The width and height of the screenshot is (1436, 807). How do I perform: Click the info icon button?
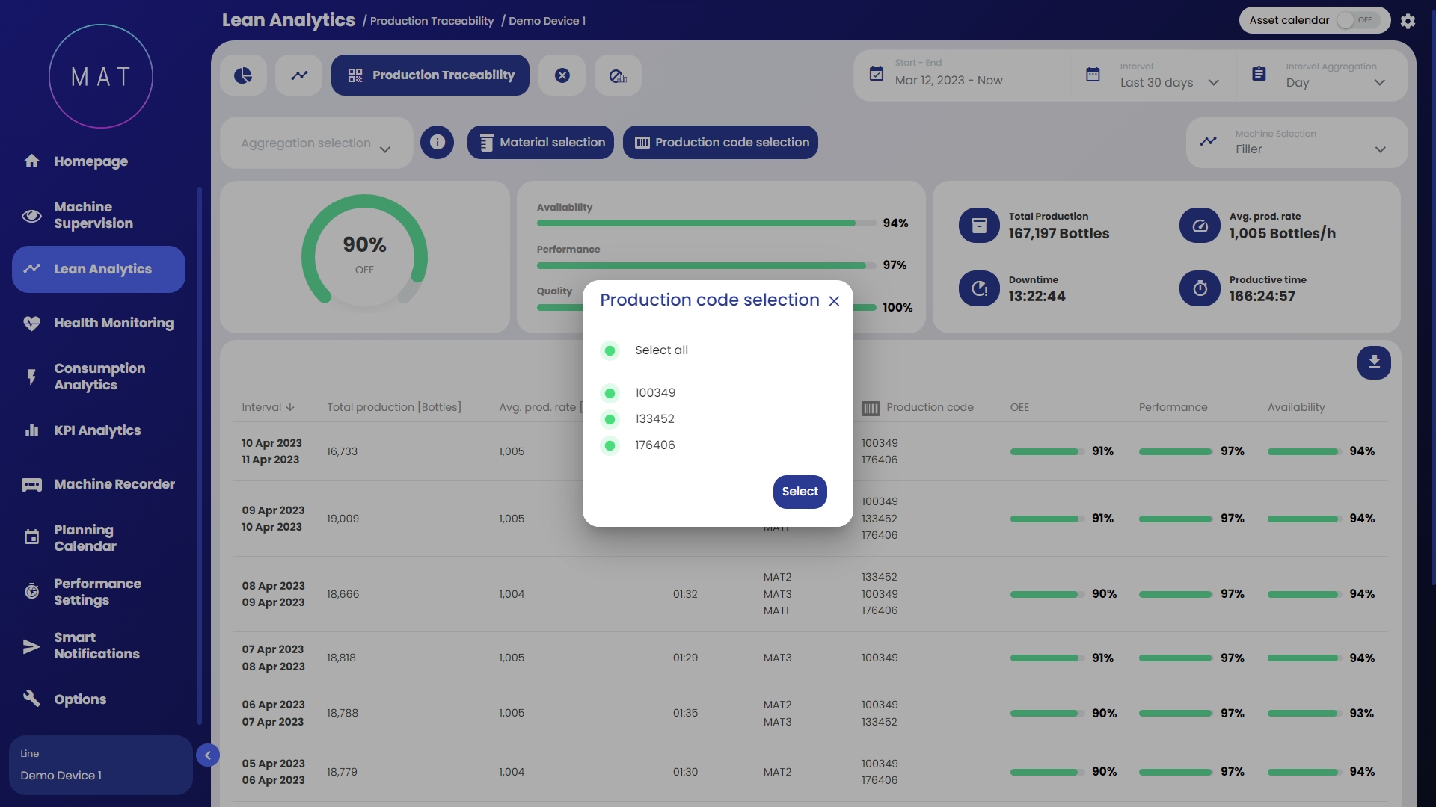[437, 142]
